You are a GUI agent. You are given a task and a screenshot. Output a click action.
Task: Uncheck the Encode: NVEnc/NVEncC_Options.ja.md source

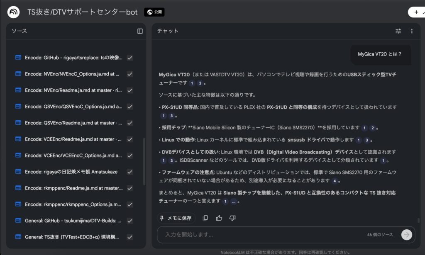tap(130, 74)
